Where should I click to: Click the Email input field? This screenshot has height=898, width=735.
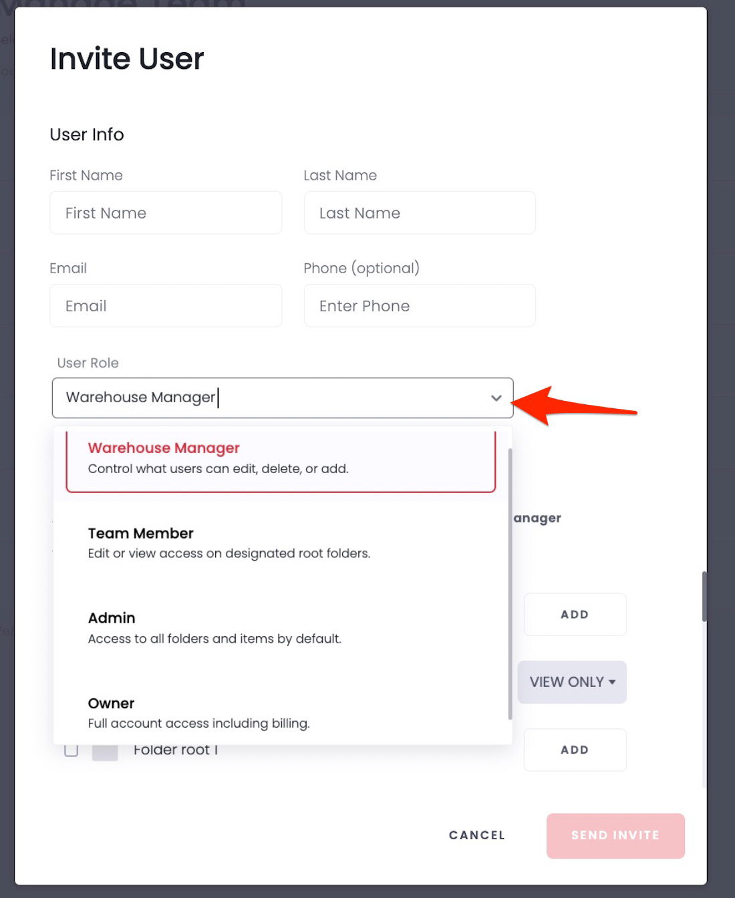point(166,305)
